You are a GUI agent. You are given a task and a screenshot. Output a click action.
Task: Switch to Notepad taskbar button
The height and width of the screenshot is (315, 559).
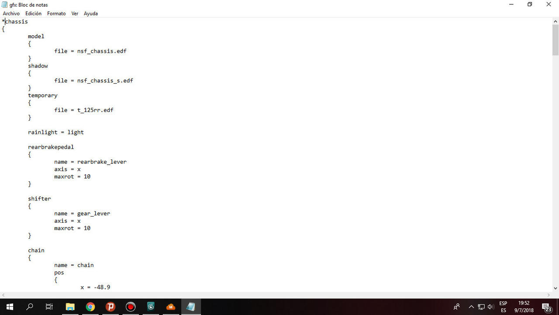(191, 307)
